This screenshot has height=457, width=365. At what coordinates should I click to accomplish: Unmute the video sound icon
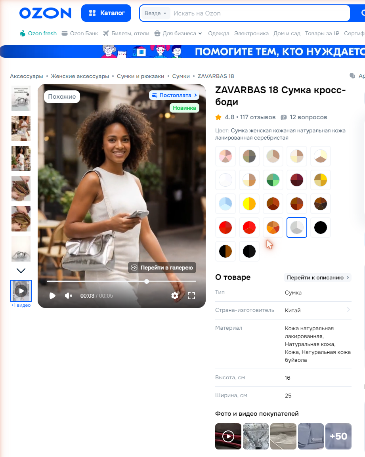[69, 296]
